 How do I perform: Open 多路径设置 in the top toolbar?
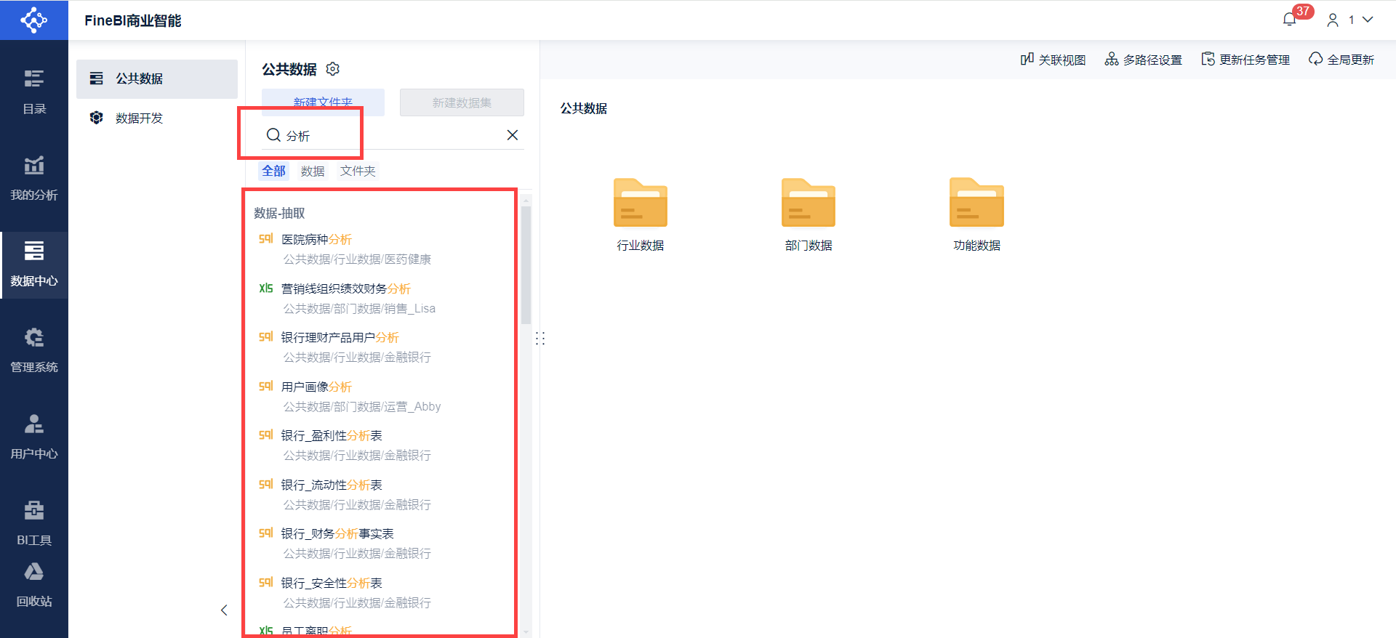point(1143,60)
